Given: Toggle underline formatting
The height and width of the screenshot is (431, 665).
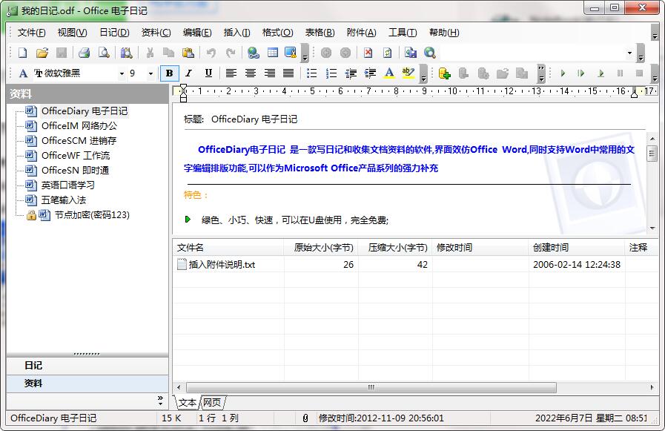Looking at the screenshot, I should [210, 73].
